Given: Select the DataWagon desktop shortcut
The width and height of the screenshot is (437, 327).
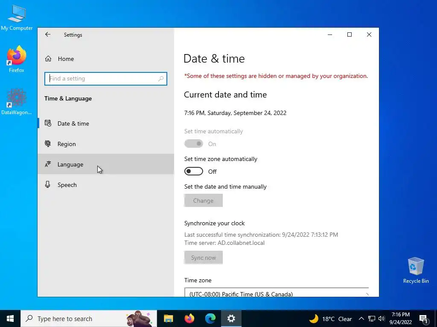Looking at the screenshot, I should [17, 102].
